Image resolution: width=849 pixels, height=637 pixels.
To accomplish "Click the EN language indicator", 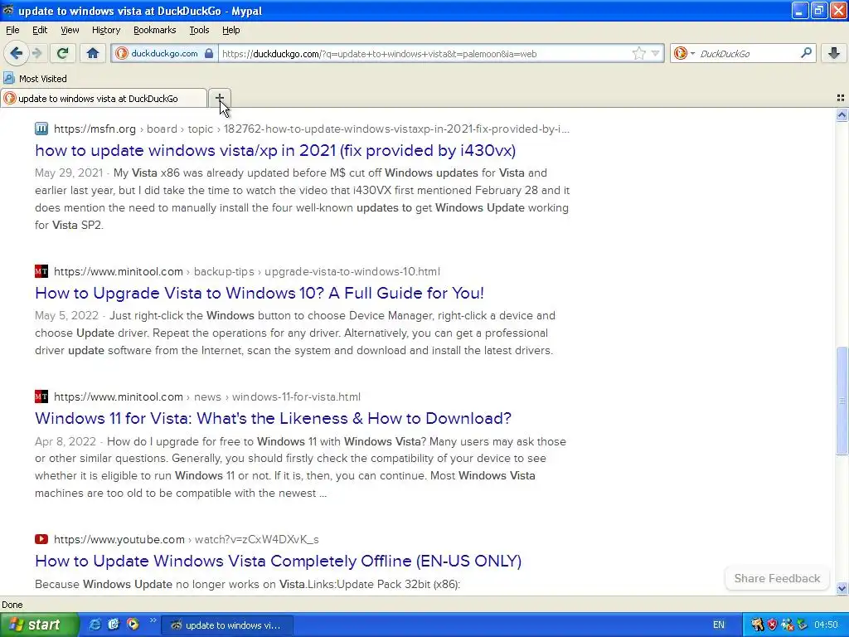I will tap(719, 625).
